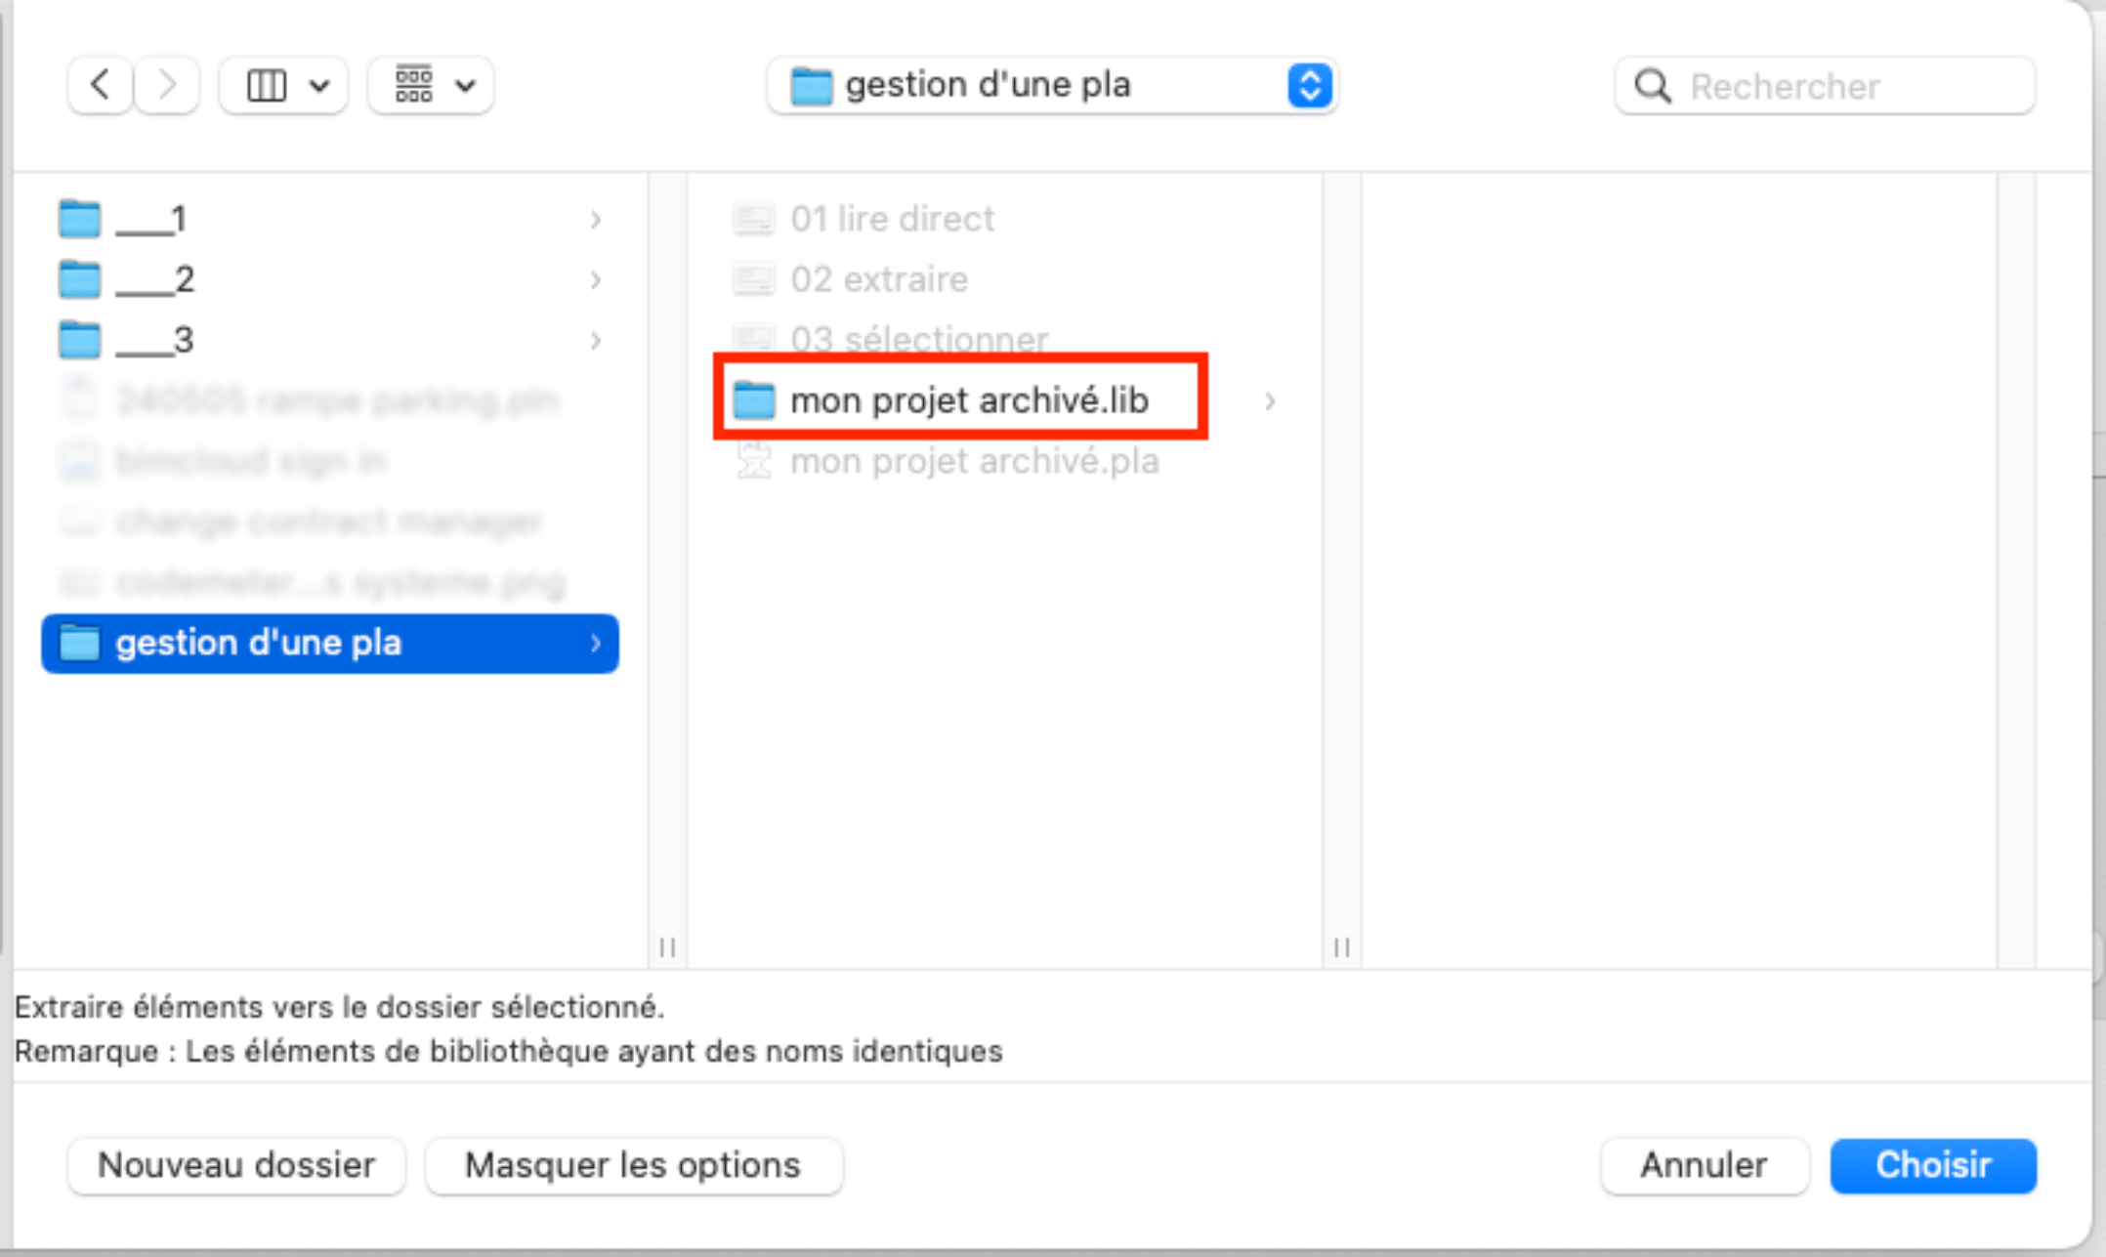Screen dimensions: 2106x1257
Task: Select the ___1 folder
Action: pyautogui.click(x=330, y=219)
